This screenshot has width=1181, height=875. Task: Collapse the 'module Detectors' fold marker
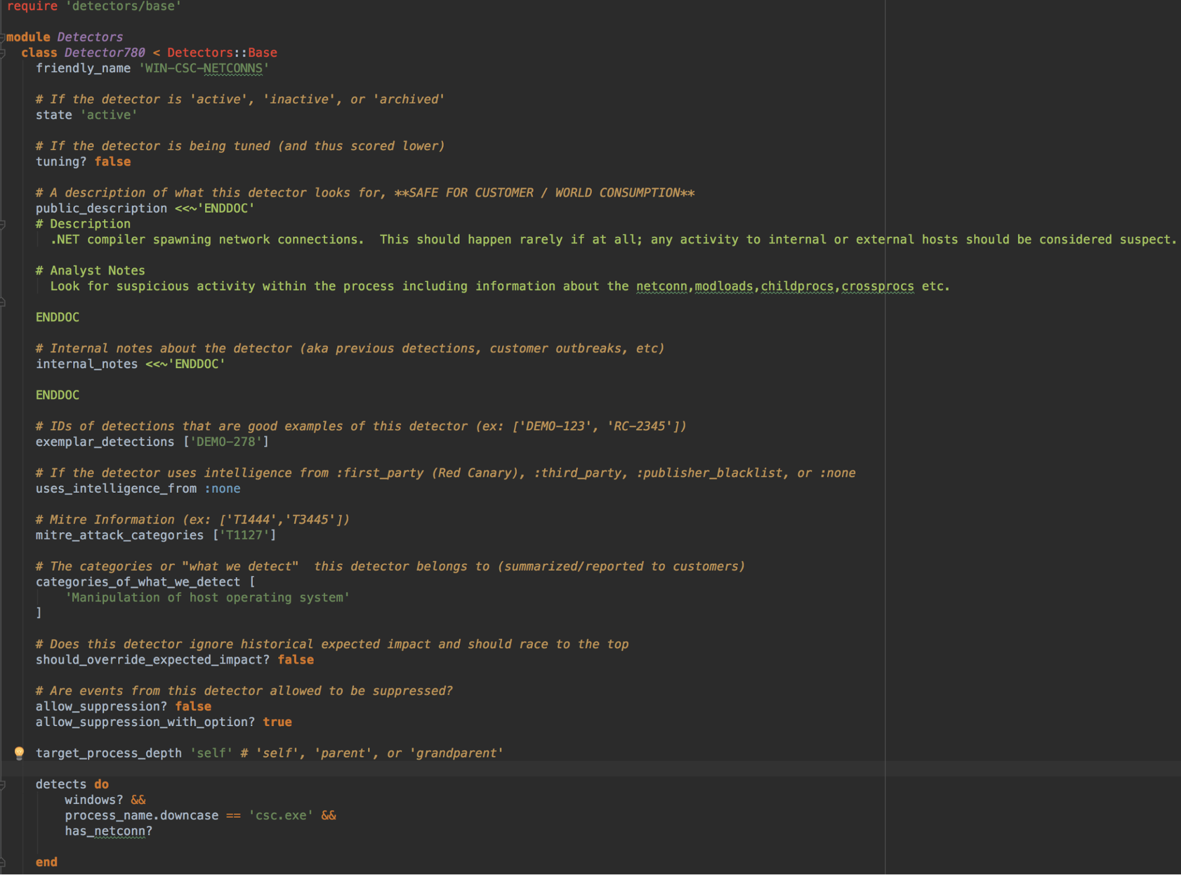(x=2, y=37)
